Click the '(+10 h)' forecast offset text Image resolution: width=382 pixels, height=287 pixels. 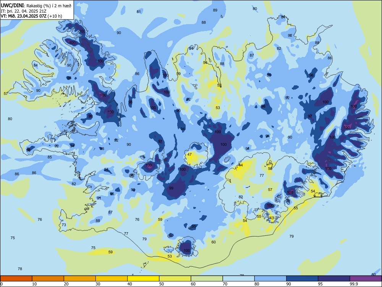[x=55, y=16]
